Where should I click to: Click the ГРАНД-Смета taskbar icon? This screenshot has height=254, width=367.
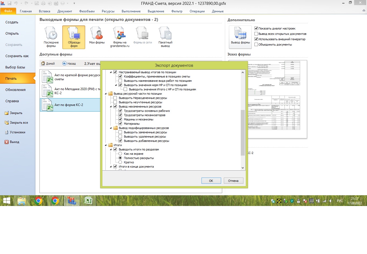coord(72,201)
